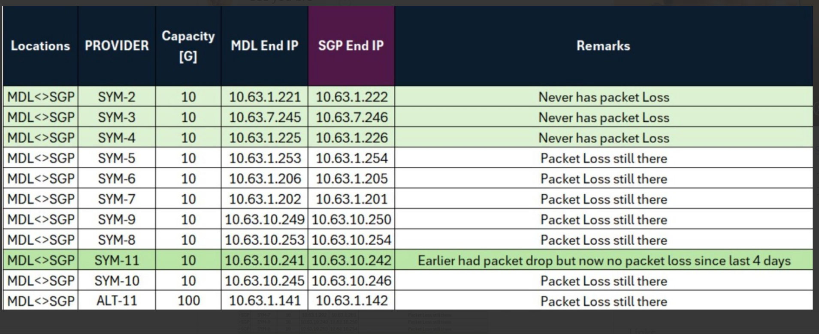The width and height of the screenshot is (819, 334).
Task: Select the ALT-11 provider cell
Action: pyautogui.click(x=117, y=301)
